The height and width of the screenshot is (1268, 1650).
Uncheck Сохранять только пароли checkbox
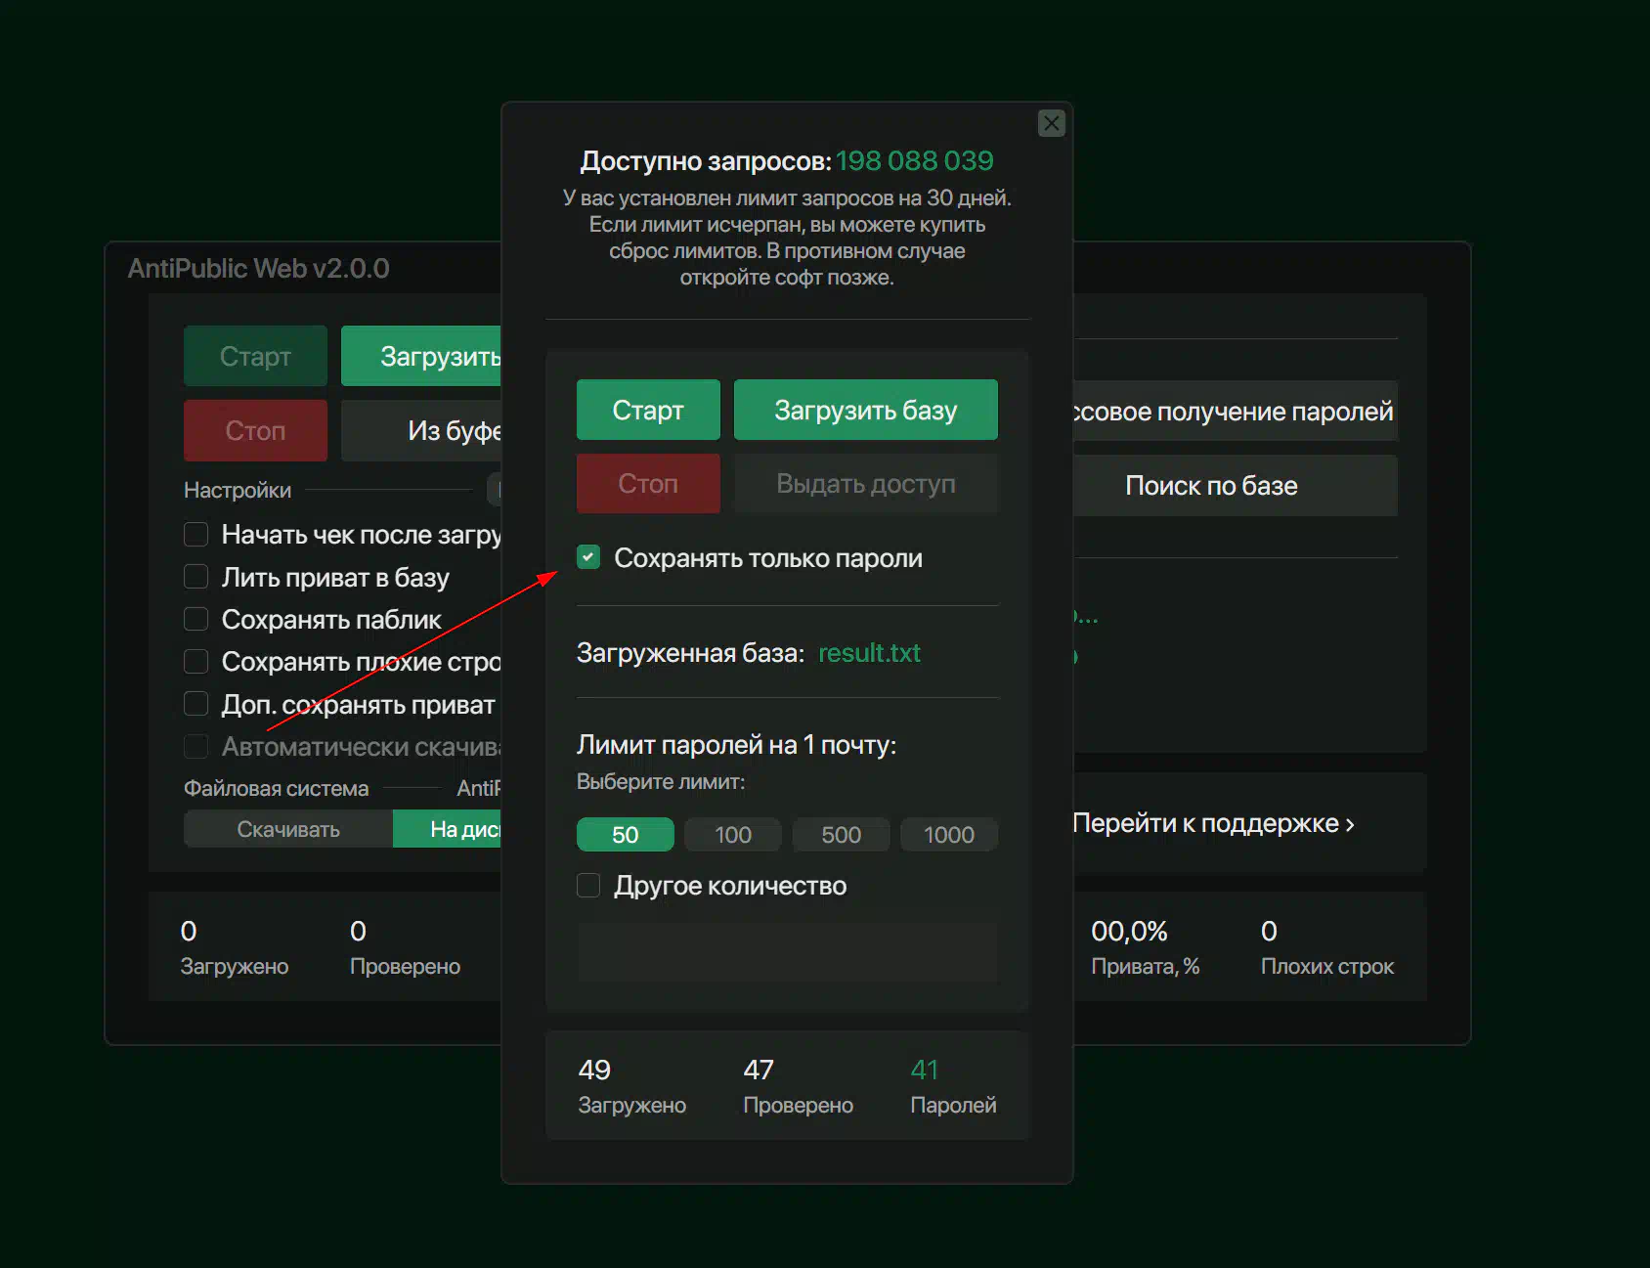588,557
